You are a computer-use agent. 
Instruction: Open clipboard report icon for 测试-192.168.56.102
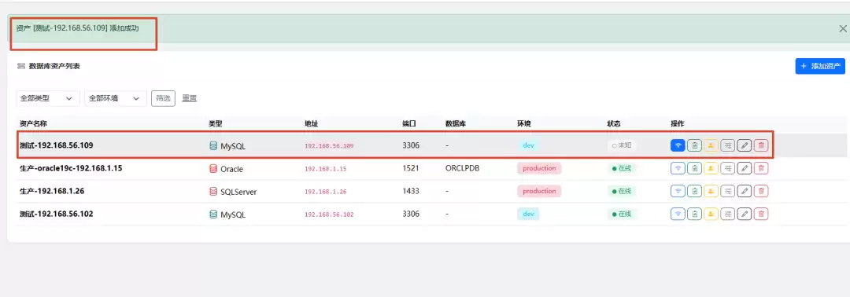(x=694, y=214)
